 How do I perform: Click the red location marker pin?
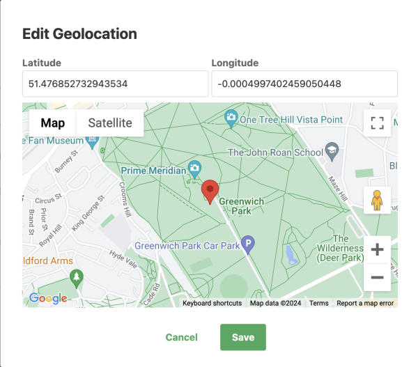tap(210, 189)
